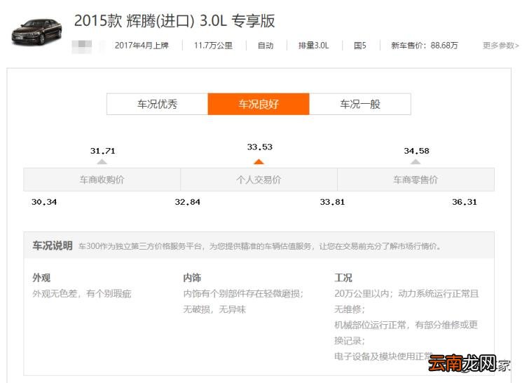Screen dimensions: 522x383
Task: Click the 外观 section heading
Action: [x=41, y=278]
